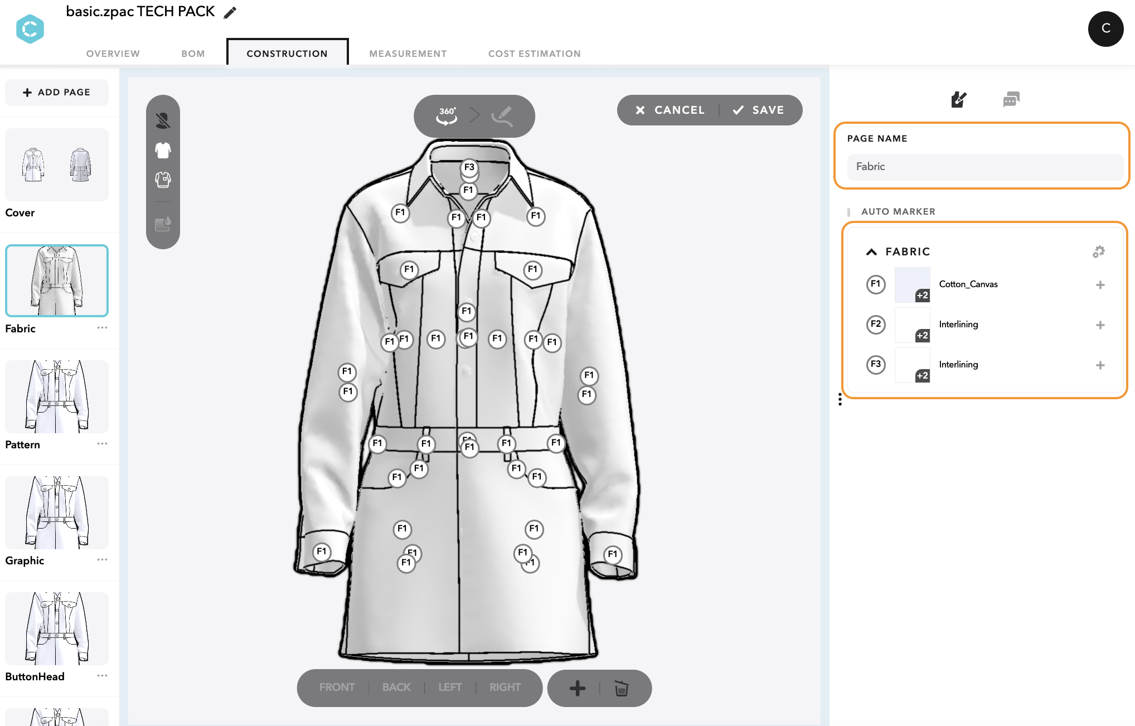The width and height of the screenshot is (1135, 726).
Task: Open Fabric page more options
Action: 102,328
